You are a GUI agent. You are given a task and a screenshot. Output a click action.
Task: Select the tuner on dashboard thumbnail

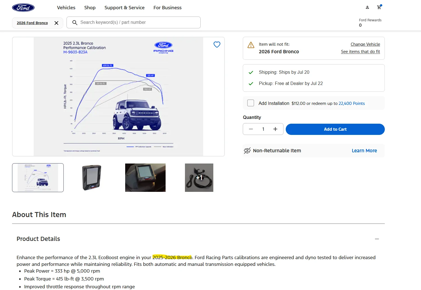click(145, 178)
